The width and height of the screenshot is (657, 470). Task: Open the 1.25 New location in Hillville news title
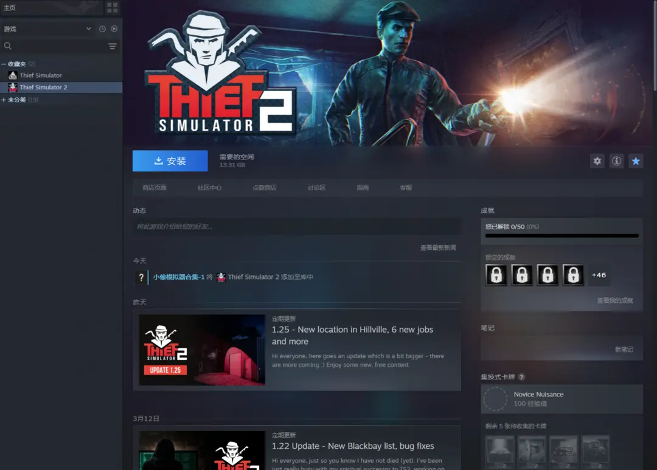[x=352, y=336]
